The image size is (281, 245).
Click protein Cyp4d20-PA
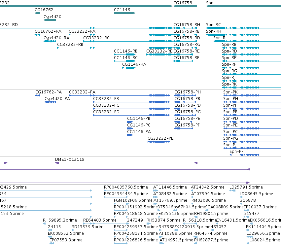coord(57,99)
